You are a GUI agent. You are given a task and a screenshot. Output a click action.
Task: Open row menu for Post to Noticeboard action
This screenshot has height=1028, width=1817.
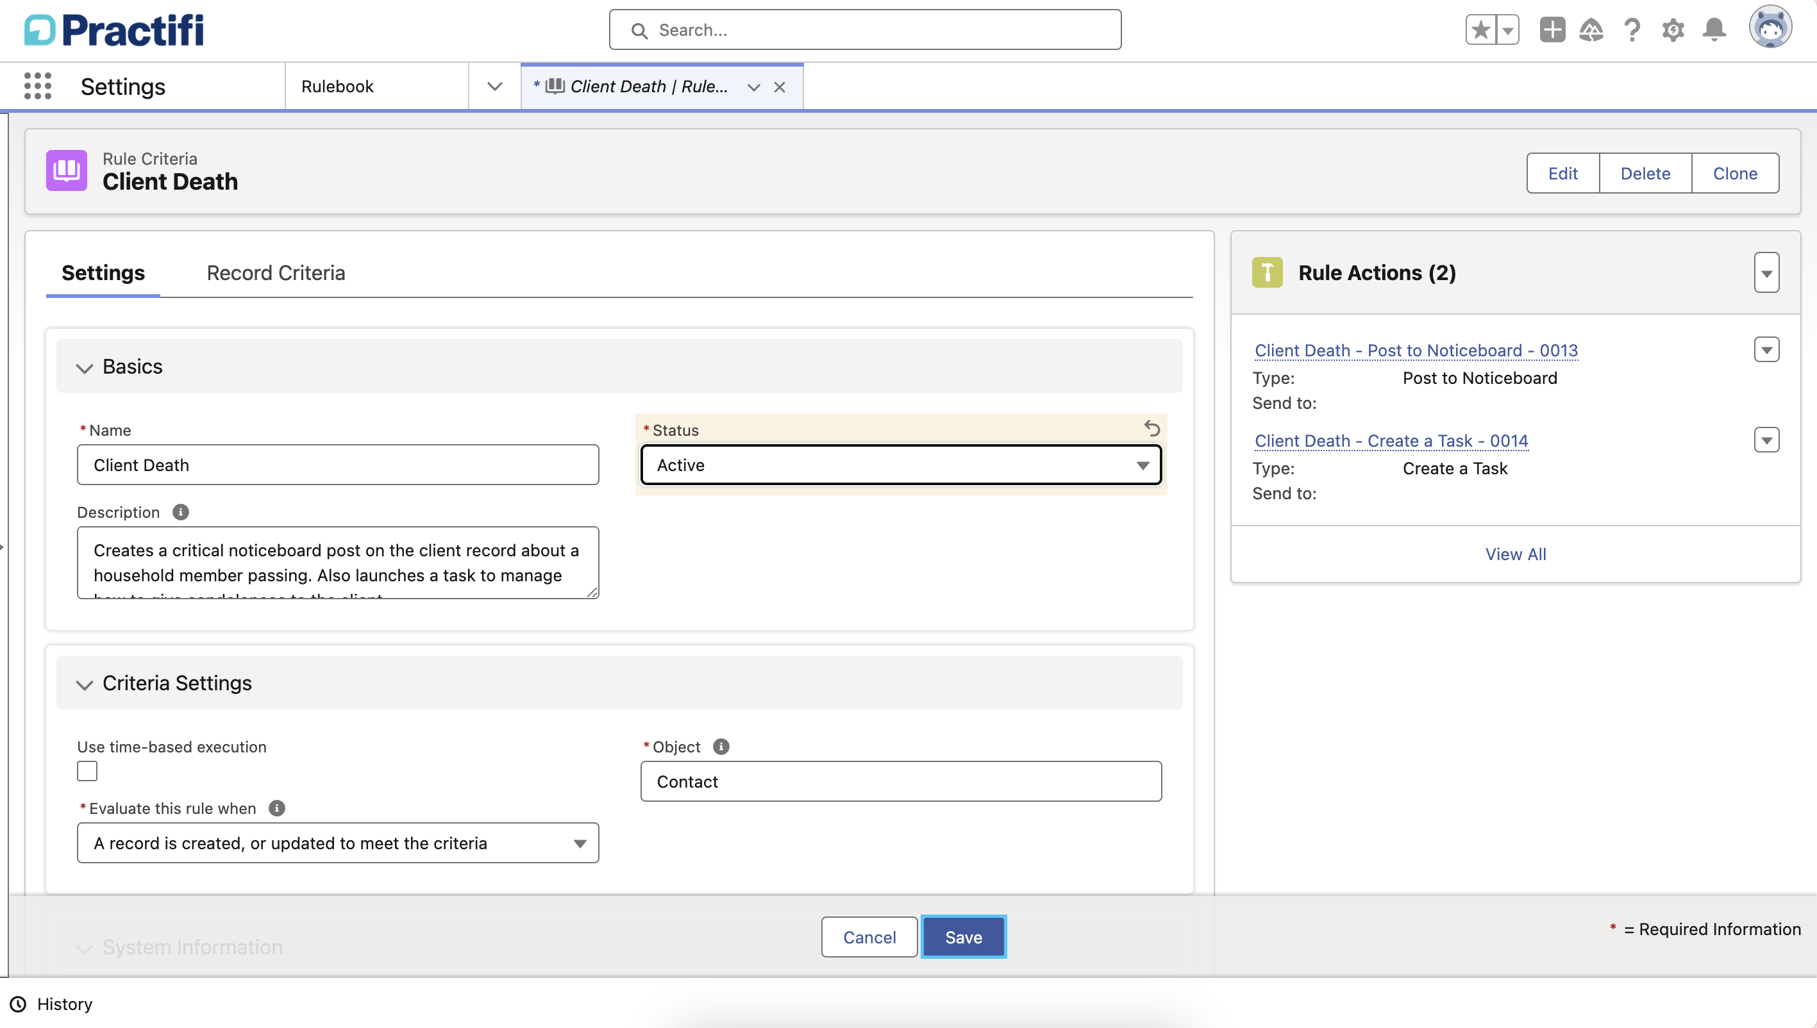click(1766, 349)
